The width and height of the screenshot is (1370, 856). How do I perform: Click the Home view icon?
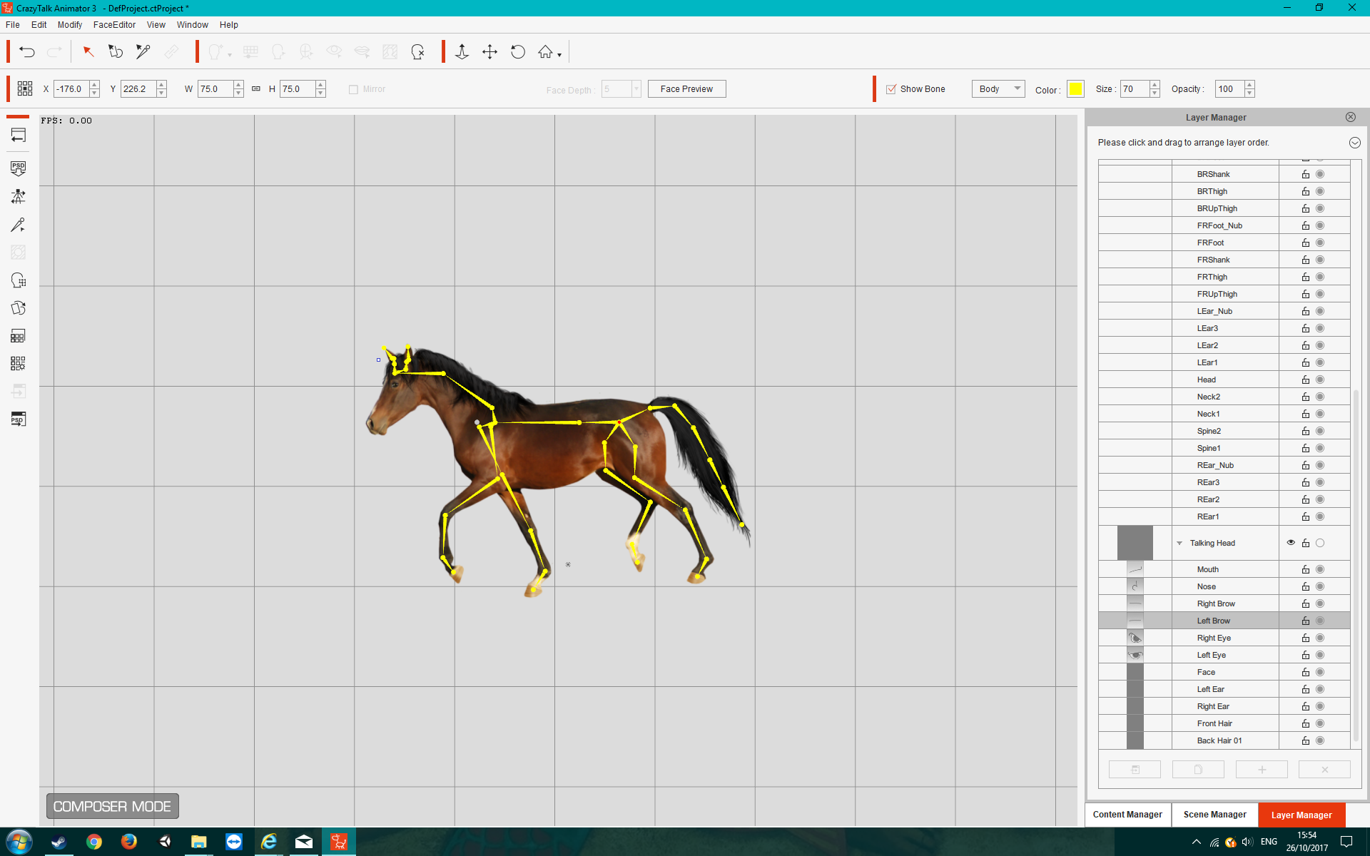545,51
